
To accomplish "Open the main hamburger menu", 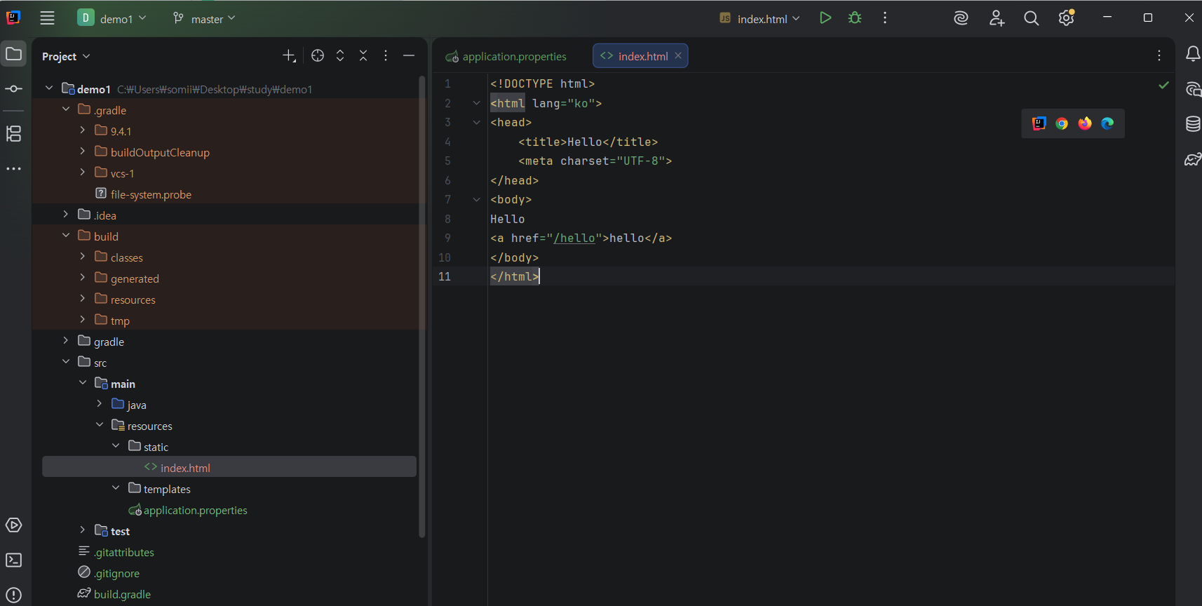I will click(47, 18).
